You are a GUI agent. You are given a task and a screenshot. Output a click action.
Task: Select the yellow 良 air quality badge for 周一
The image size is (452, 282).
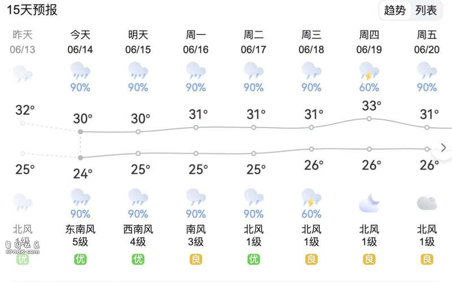[x=195, y=259]
